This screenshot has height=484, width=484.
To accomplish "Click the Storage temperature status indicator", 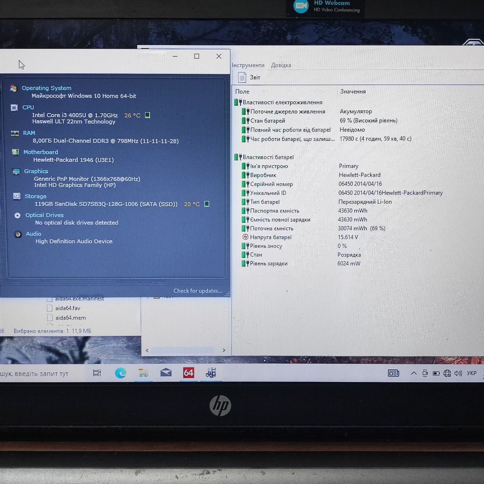I will click(207, 204).
